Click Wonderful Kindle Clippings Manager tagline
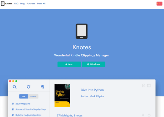 click(82, 55)
